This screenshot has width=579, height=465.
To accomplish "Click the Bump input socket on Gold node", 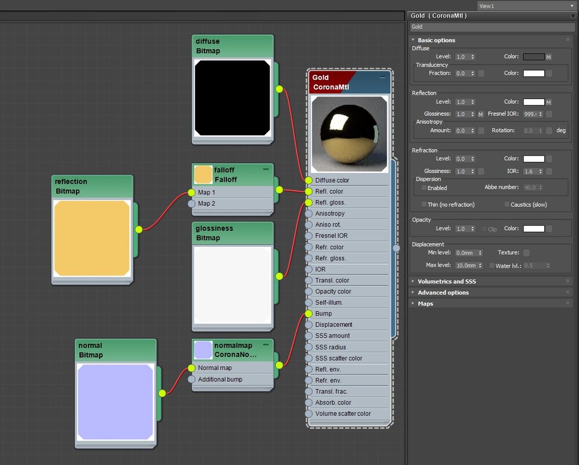I will tap(308, 313).
